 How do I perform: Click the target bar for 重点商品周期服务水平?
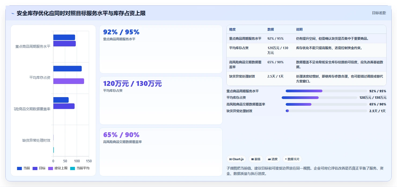click(x=64, y=43)
